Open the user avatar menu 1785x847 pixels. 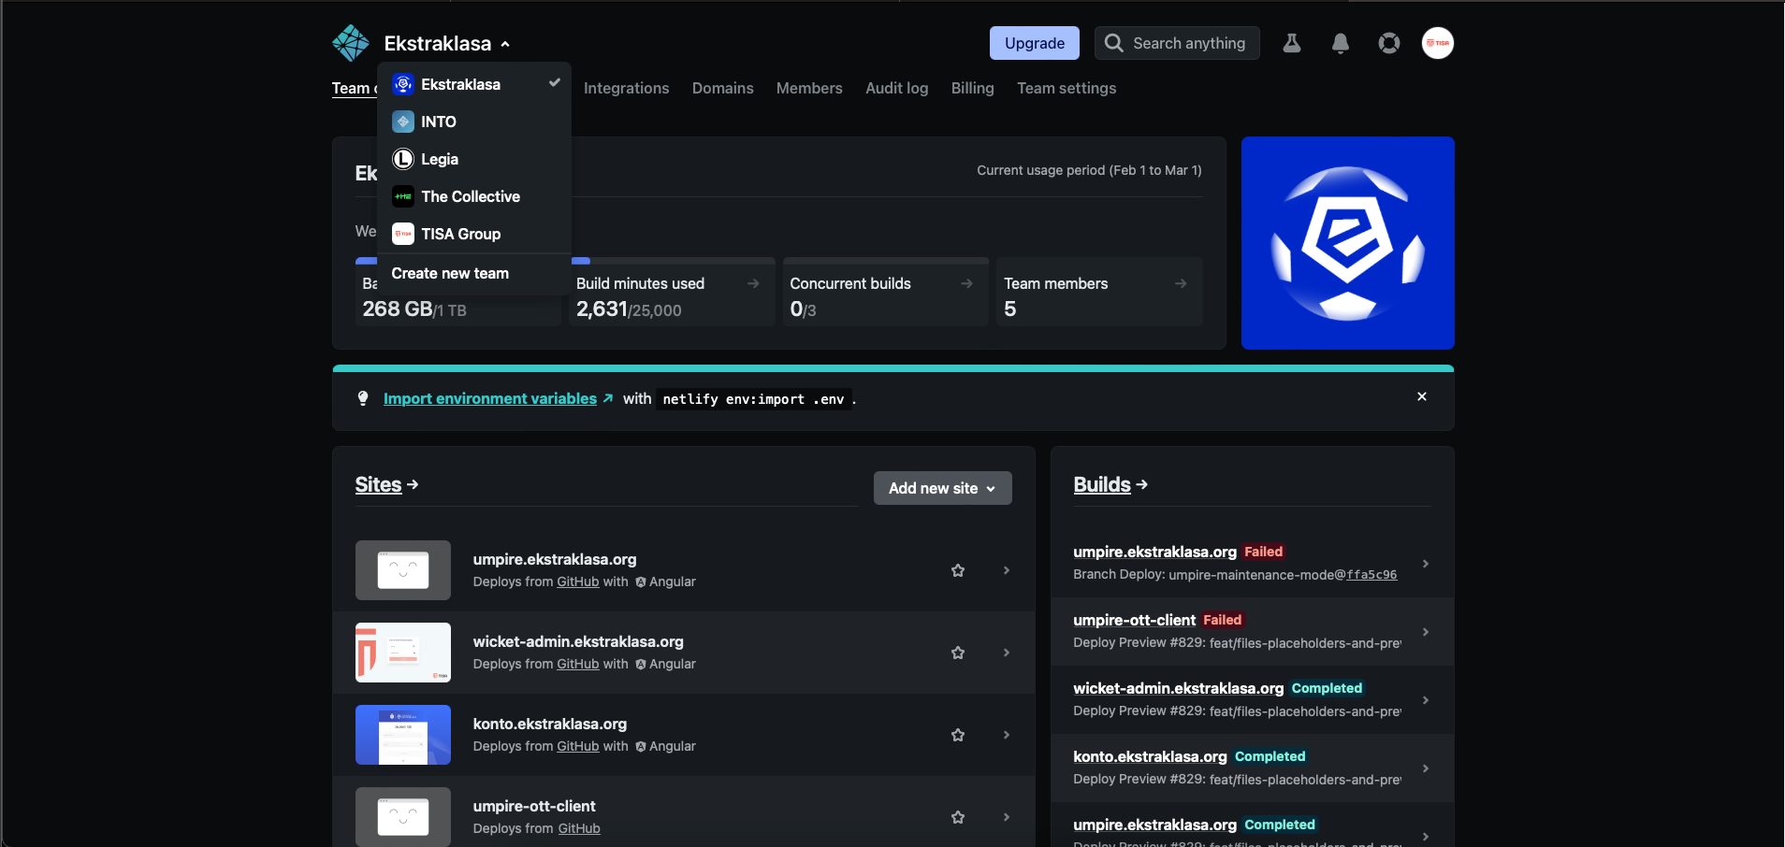pos(1438,43)
